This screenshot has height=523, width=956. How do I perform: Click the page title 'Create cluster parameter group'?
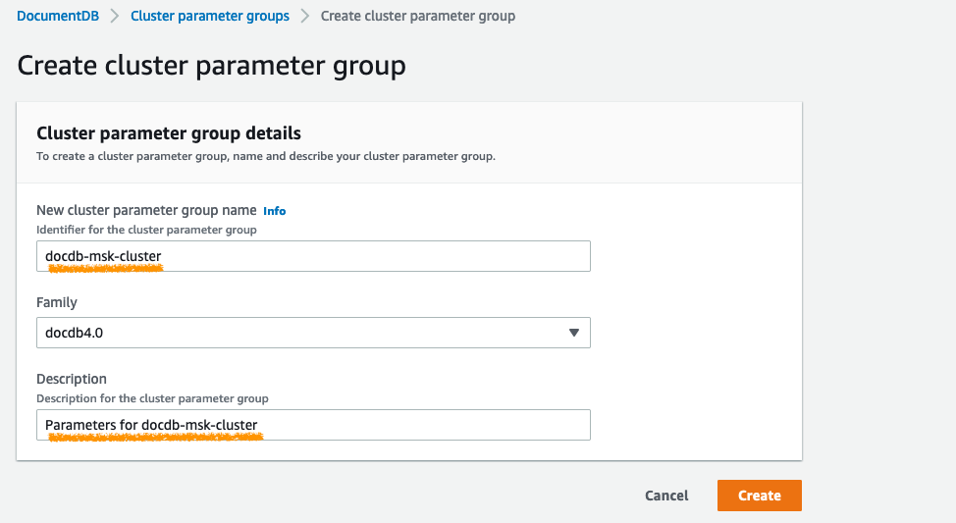coord(211,66)
